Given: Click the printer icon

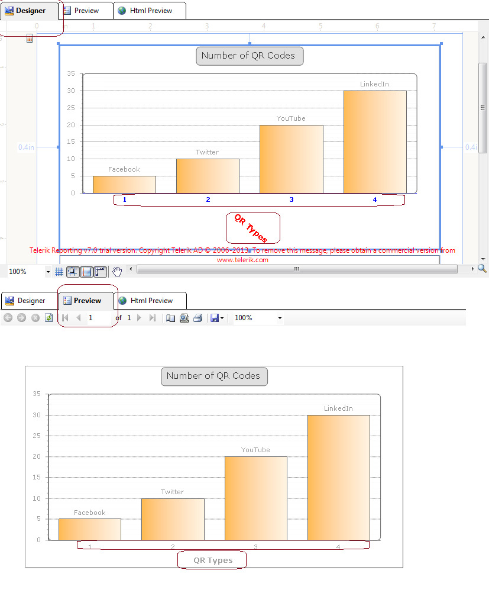Looking at the screenshot, I should (x=197, y=318).
